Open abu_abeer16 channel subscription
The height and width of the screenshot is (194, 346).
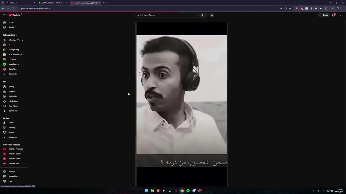click(14, 64)
